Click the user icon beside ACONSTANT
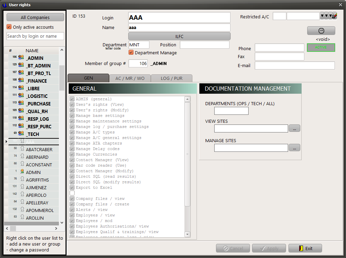 (x=22, y=164)
